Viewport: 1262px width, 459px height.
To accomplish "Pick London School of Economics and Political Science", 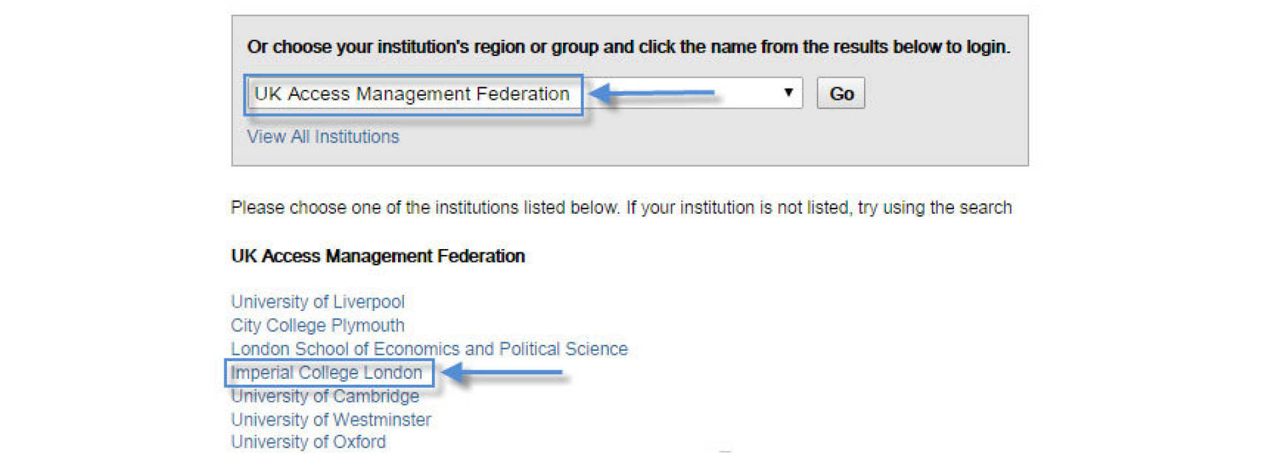I will [x=429, y=349].
